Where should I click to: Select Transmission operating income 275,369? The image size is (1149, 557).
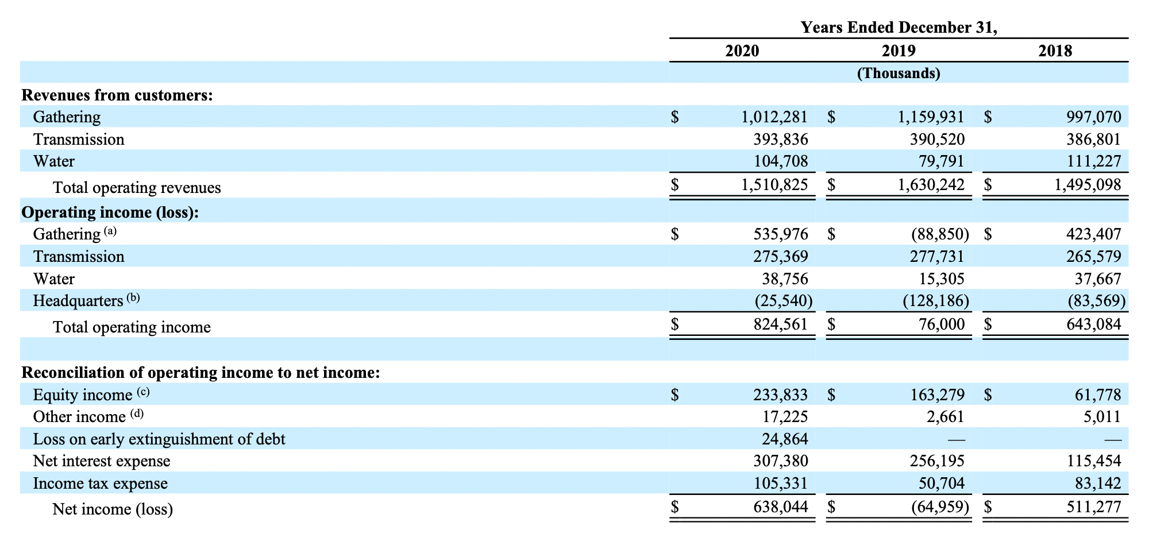point(781,257)
